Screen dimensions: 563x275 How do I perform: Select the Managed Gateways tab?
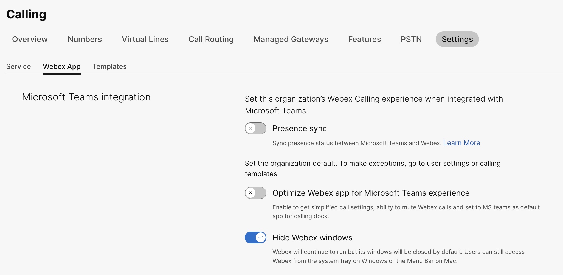coord(291,39)
